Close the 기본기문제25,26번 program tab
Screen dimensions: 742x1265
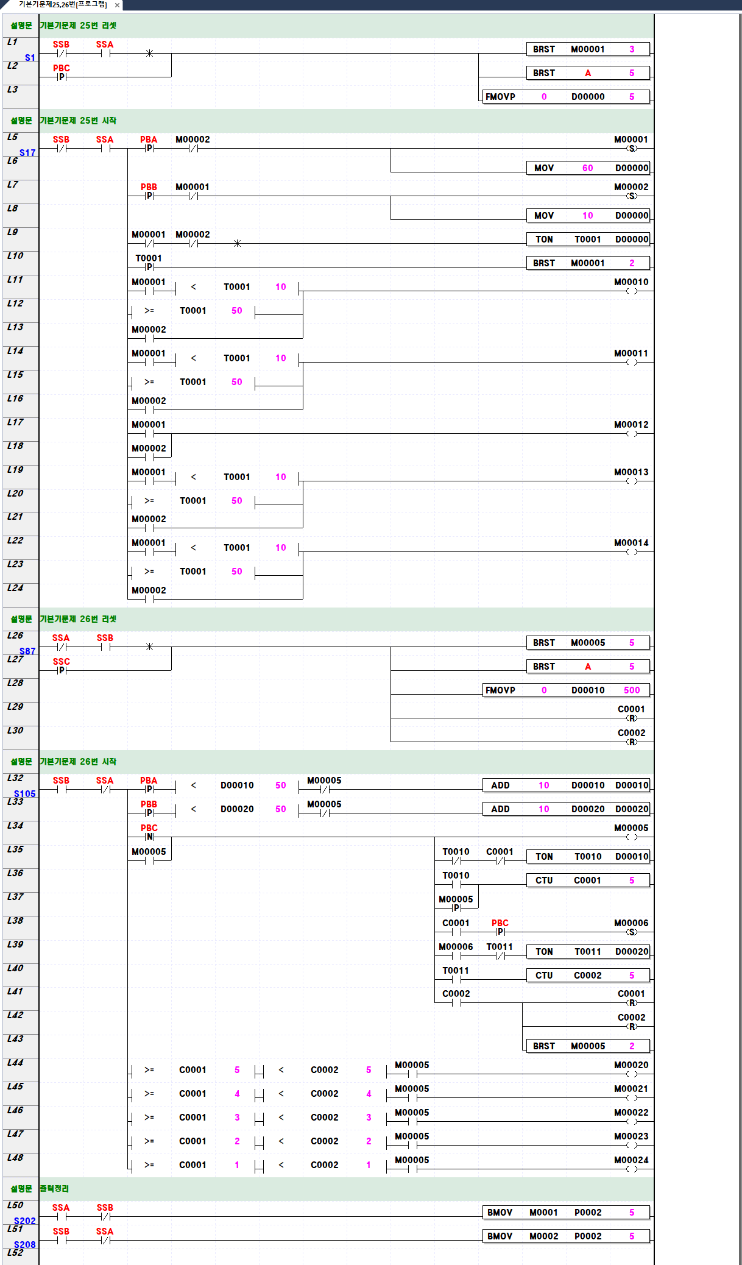pos(117,5)
